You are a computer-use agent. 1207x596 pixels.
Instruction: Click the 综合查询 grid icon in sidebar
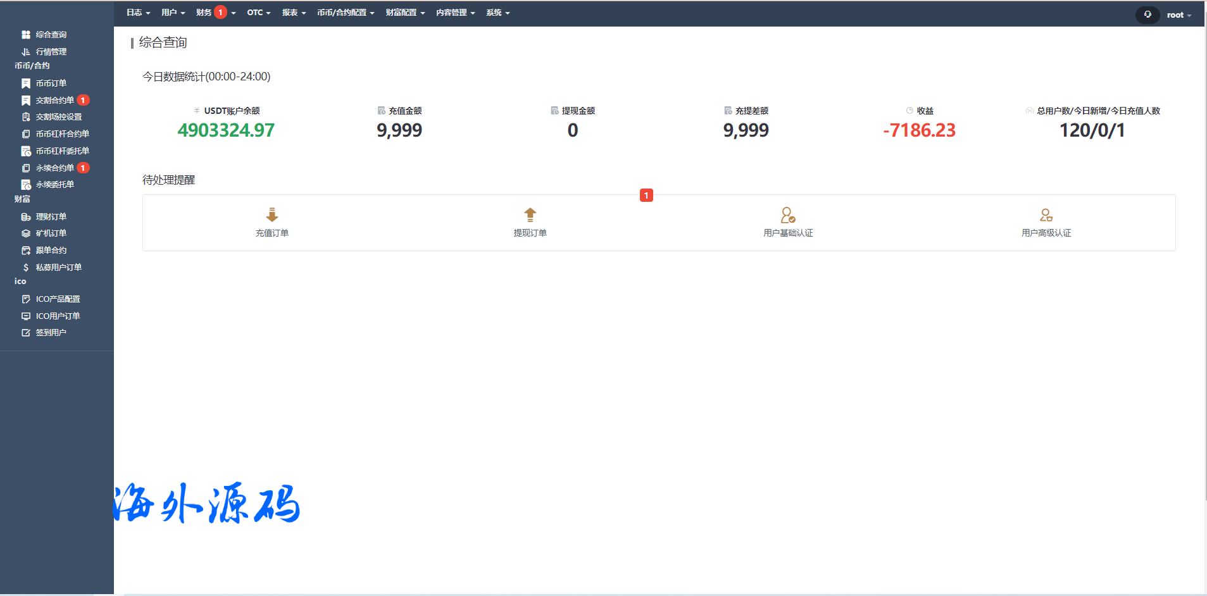coord(26,35)
